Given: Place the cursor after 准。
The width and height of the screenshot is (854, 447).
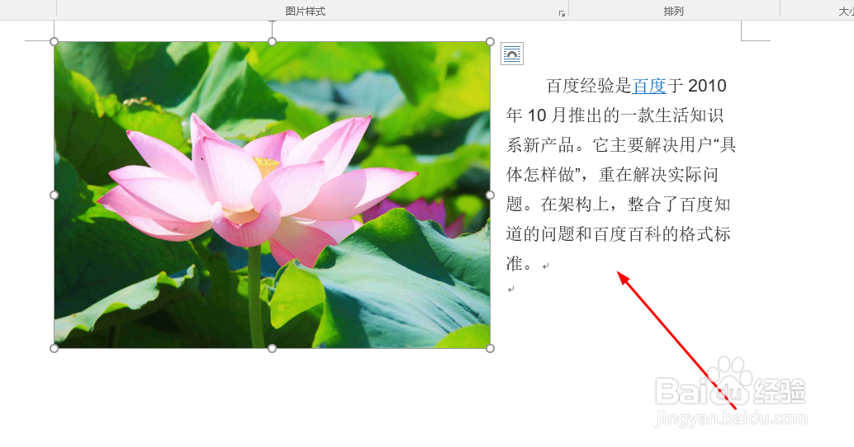Looking at the screenshot, I should click(x=523, y=264).
